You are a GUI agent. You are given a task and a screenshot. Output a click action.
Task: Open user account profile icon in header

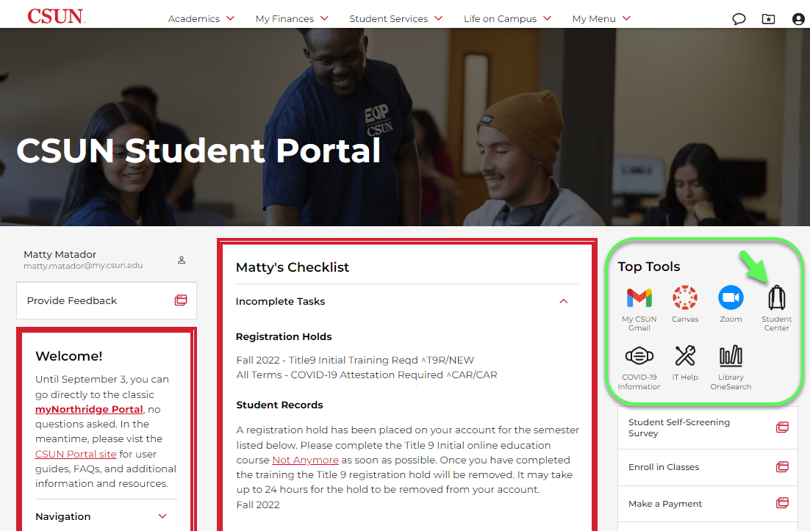click(798, 19)
